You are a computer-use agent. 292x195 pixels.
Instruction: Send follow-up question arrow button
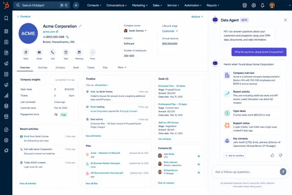283,172
